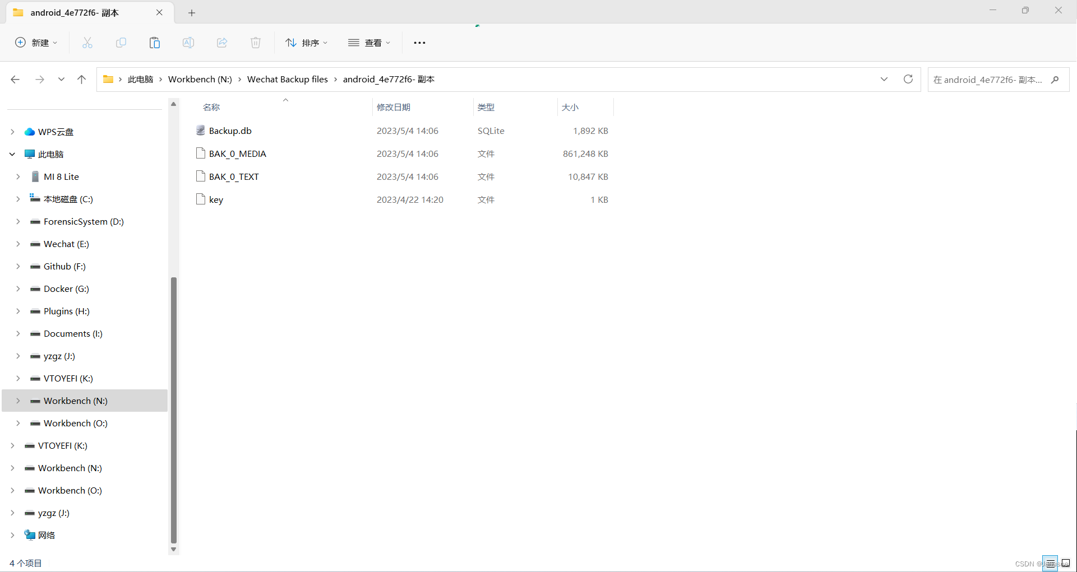This screenshot has width=1077, height=572.
Task: Click the Delete icon
Action: click(x=256, y=42)
